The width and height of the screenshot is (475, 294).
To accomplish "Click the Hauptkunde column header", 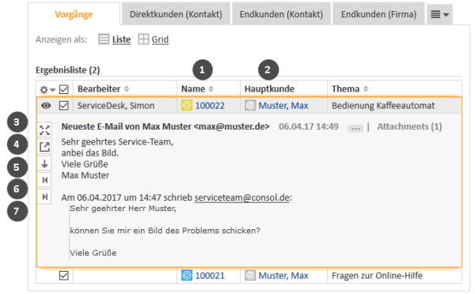I will [x=269, y=89].
